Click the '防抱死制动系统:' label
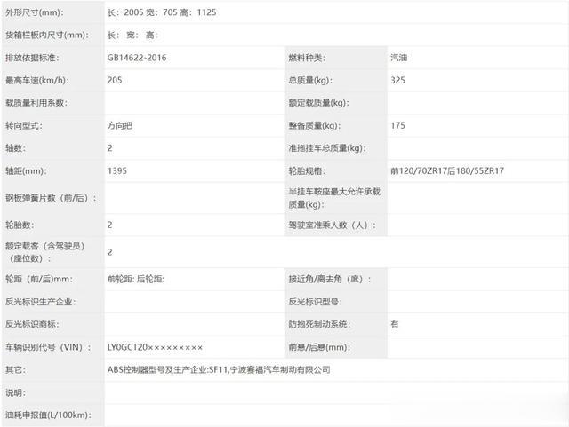The height and width of the screenshot is (427, 569). click(319, 324)
